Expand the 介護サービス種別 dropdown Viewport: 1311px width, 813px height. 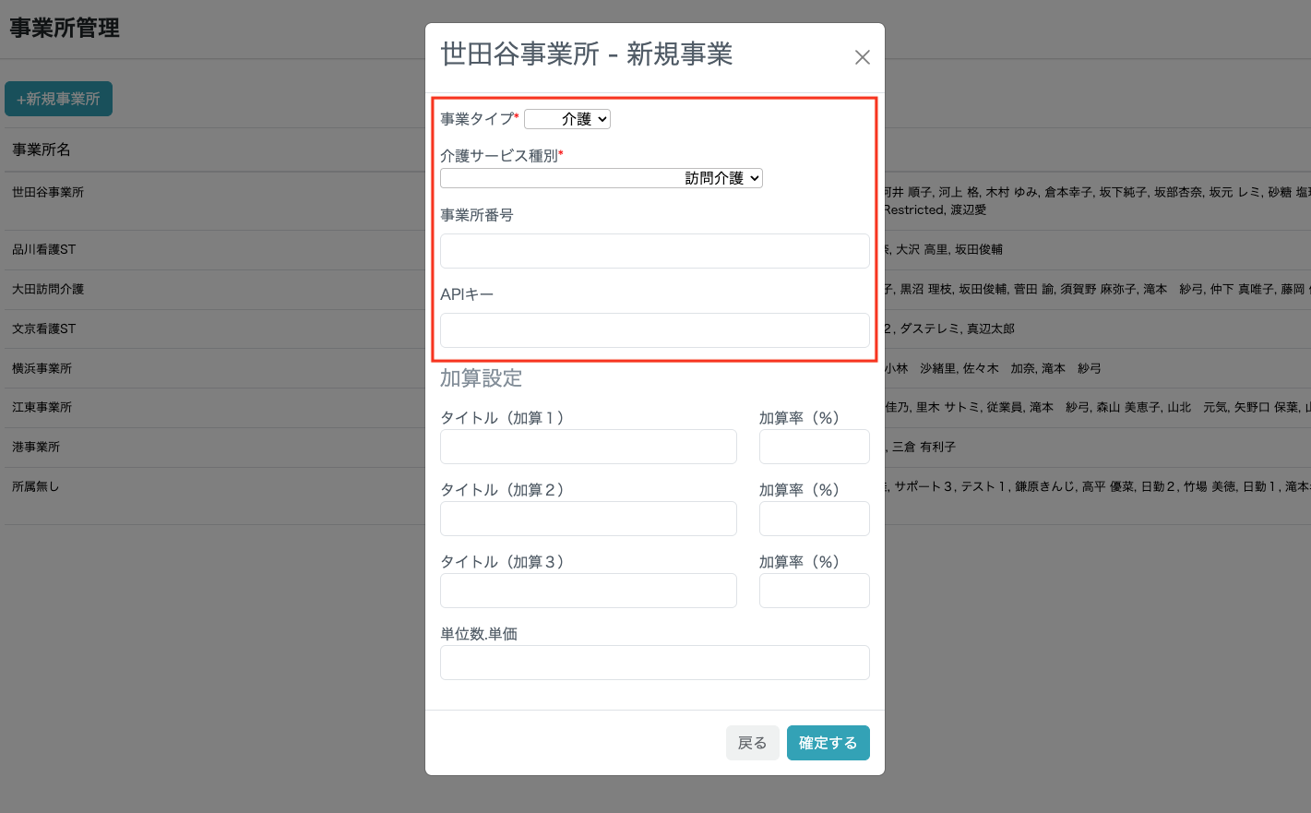(601, 178)
